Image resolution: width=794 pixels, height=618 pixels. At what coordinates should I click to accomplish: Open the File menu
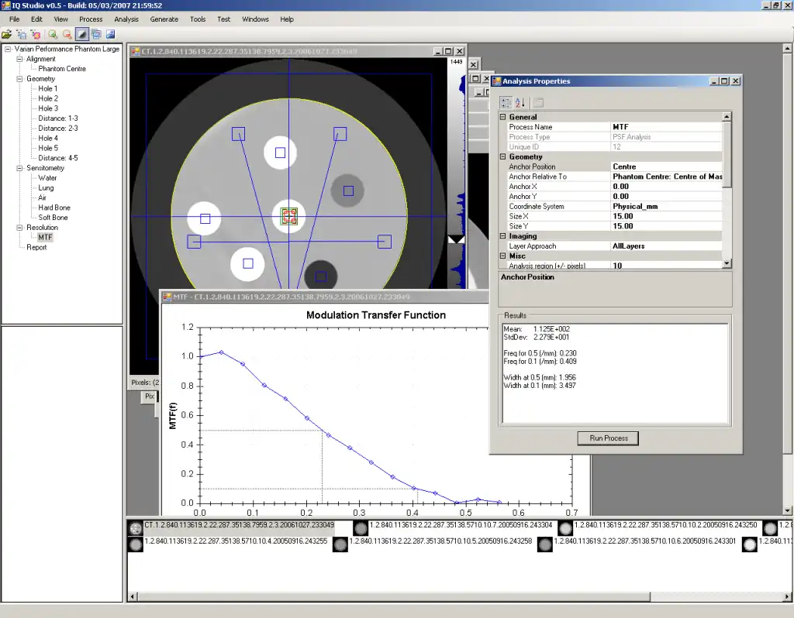tap(14, 19)
